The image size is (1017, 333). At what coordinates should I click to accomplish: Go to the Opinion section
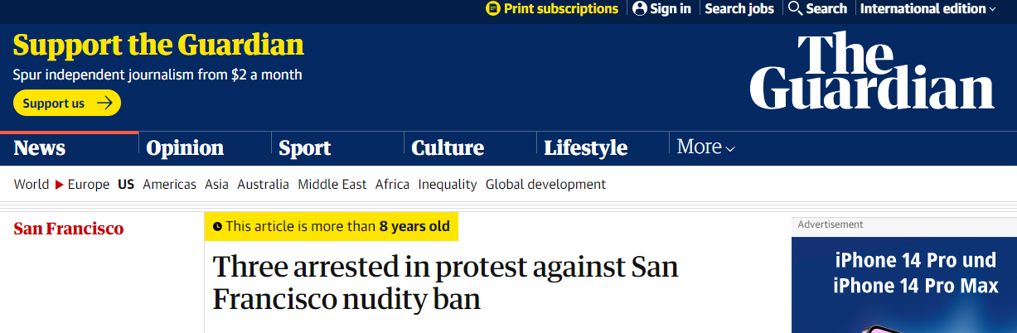[185, 148]
